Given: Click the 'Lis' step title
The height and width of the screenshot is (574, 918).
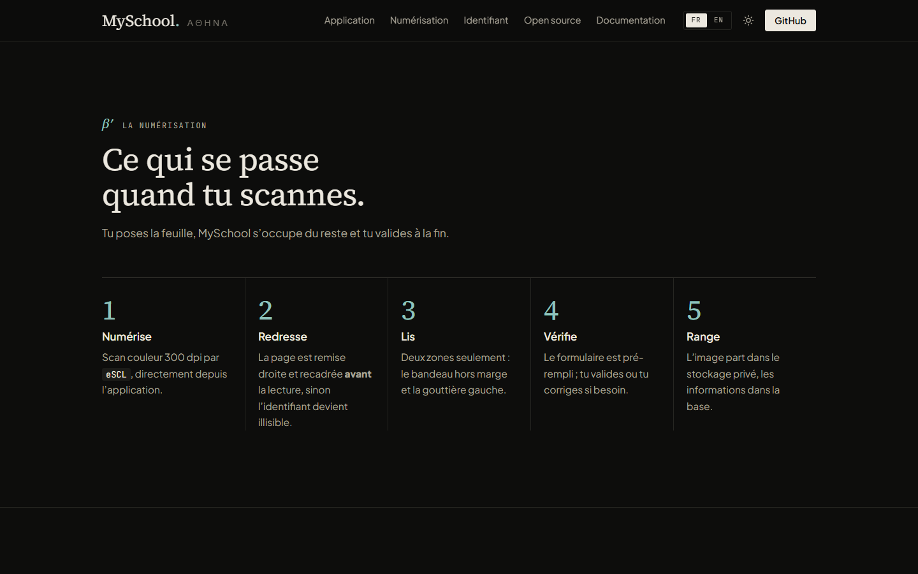Looking at the screenshot, I should (408, 337).
